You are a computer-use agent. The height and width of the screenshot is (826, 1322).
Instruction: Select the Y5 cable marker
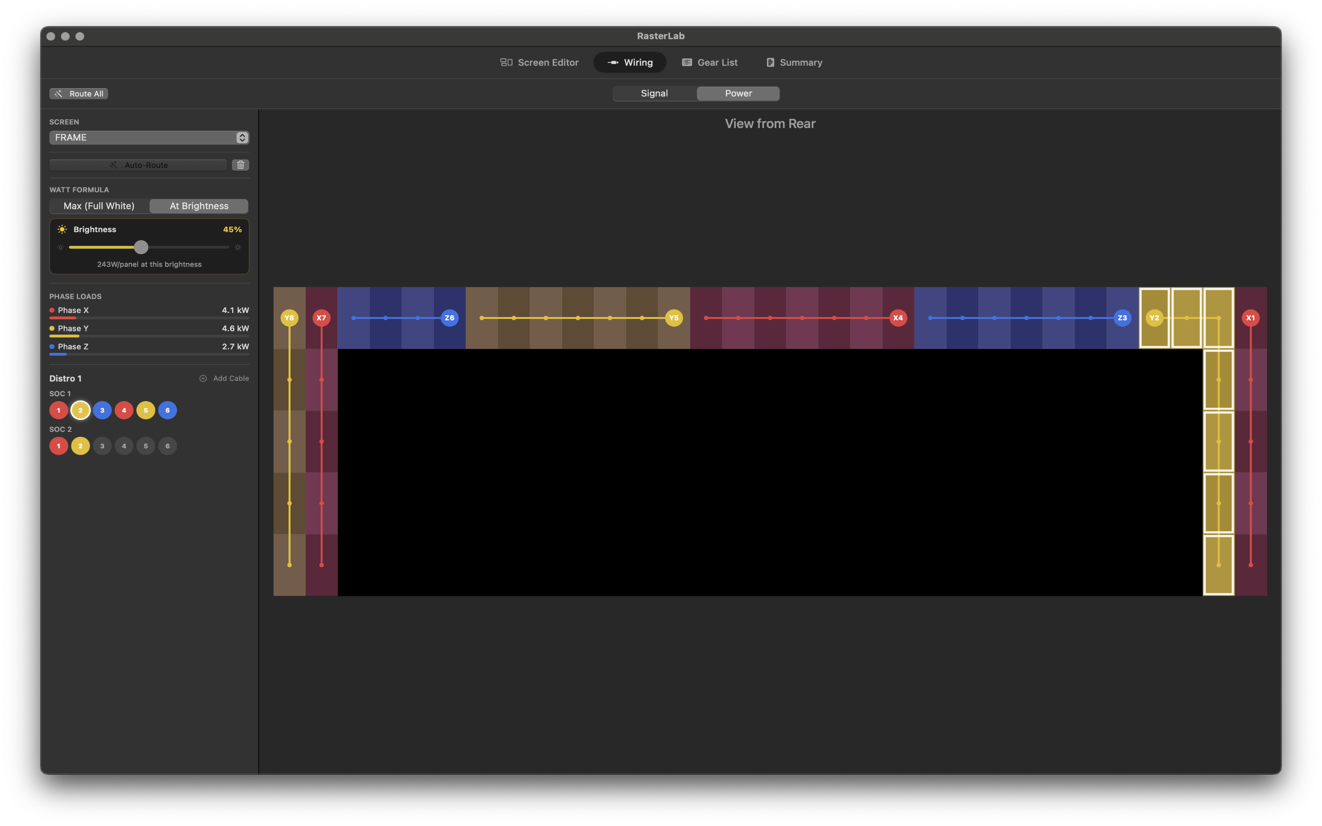[x=673, y=318]
